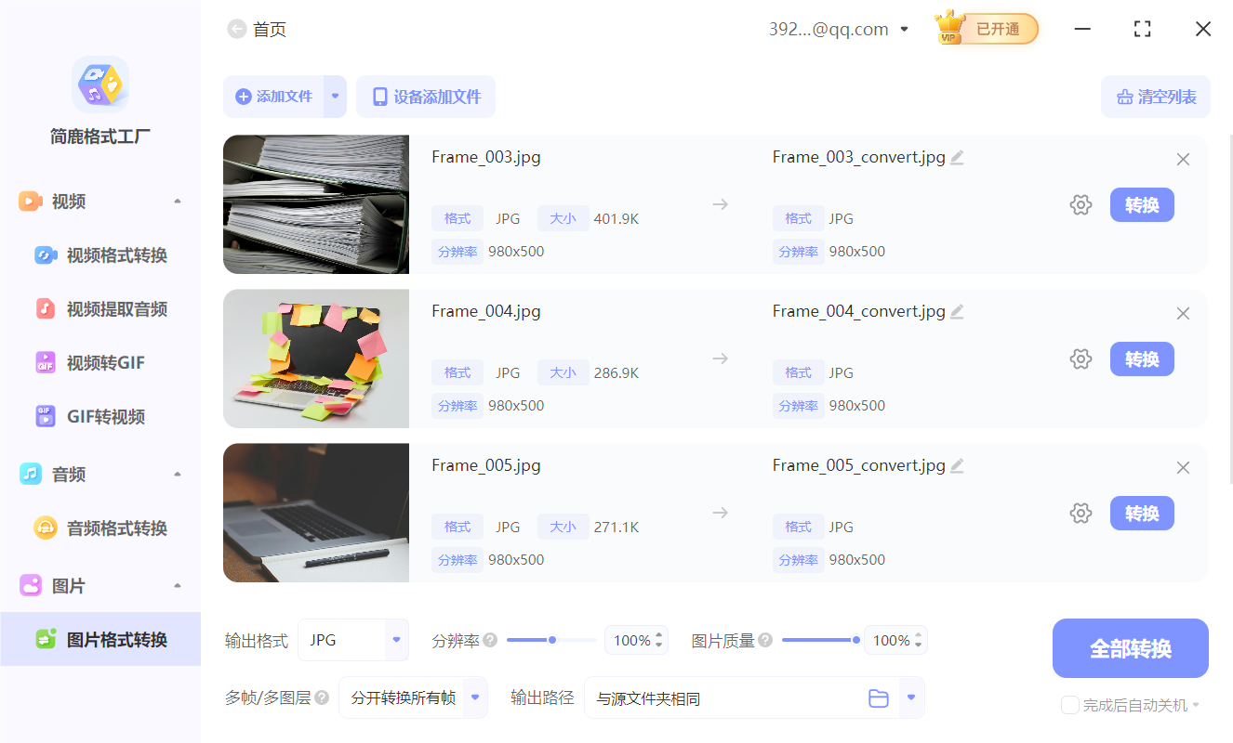
Task: Click the Frame_005.jpg thumbnail
Action: pos(315,512)
